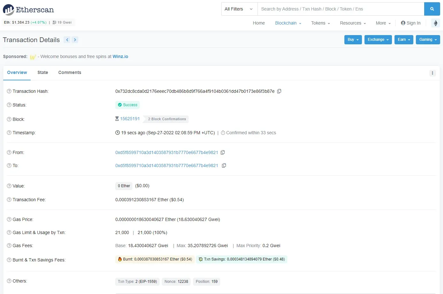Click the Winz.io sponsor logo icon
Image resolution: width=443 pixels, height=294 pixels.
click(33, 57)
